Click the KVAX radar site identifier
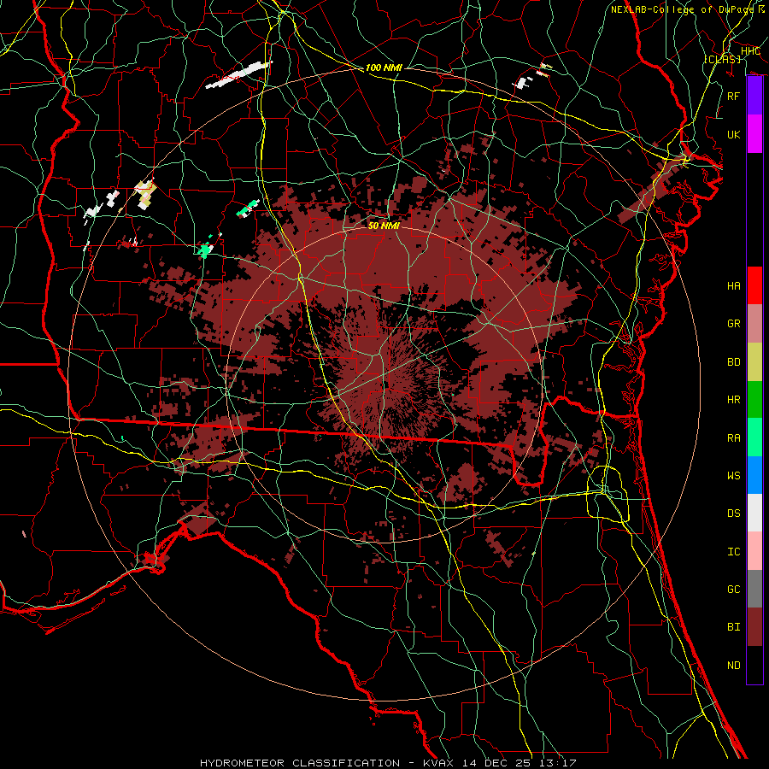This screenshot has height=769, width=769. [439, 763]
